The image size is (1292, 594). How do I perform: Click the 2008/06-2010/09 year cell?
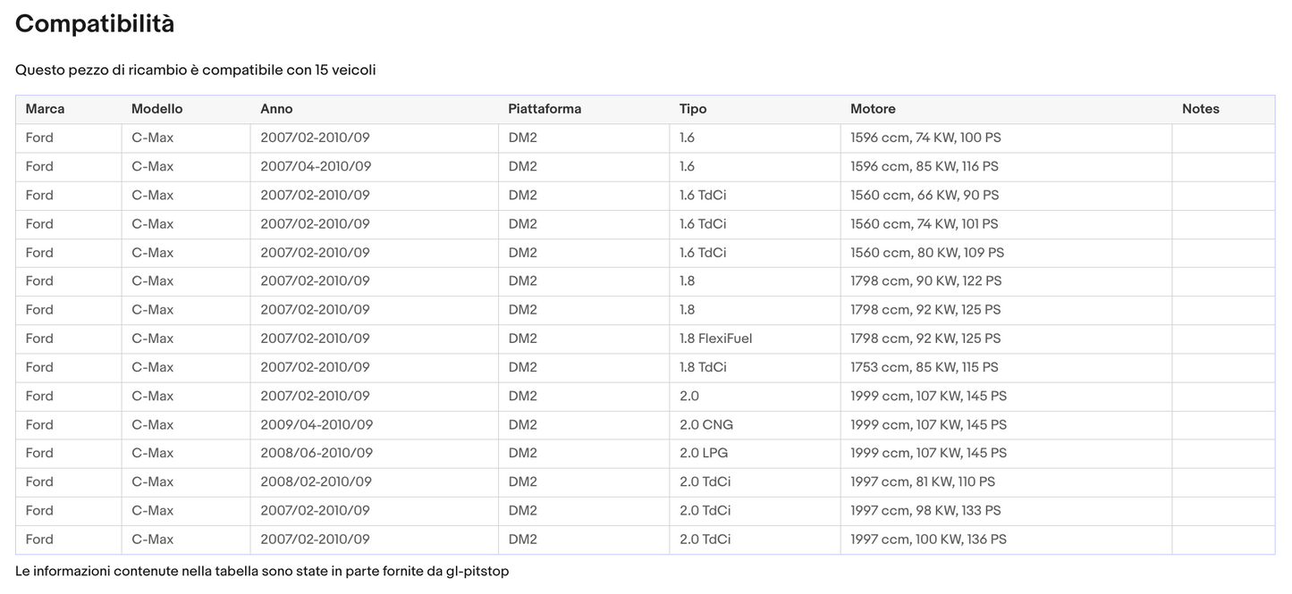(x=317, y=453)
